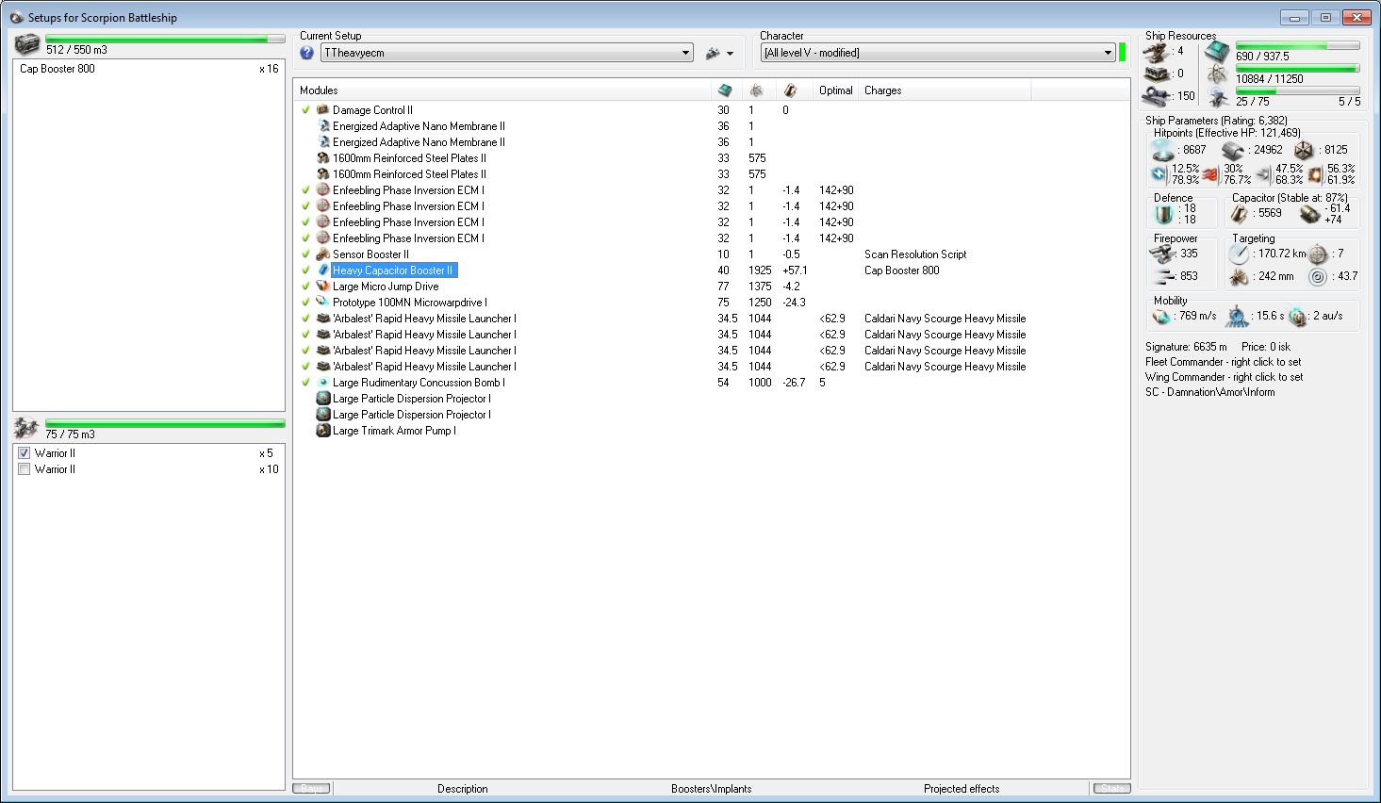Click the capacitor column header icon
The width and height of the screenshot is (1381, 803).
790,90
